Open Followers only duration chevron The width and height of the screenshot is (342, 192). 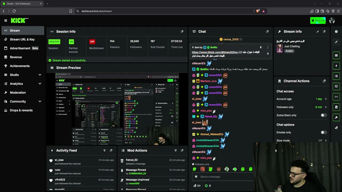(x=326, y=107)
